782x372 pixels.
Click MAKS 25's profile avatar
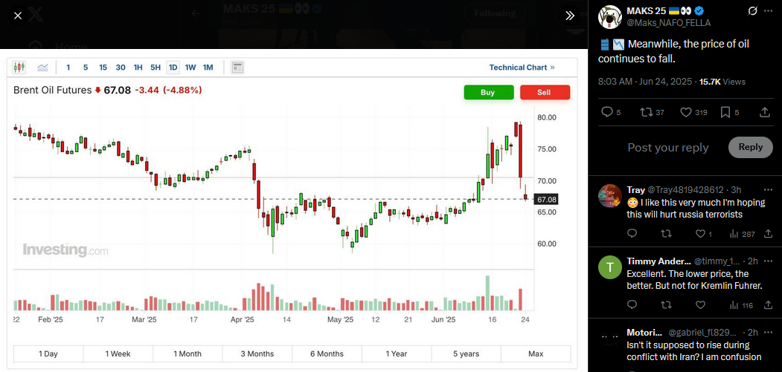pos(609,16)
